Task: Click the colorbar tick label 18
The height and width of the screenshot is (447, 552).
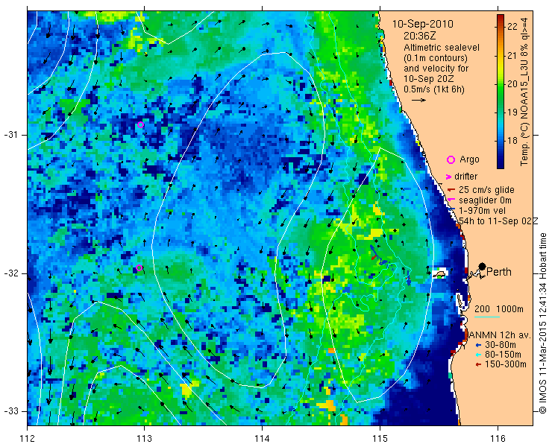Action: point(512,141)
